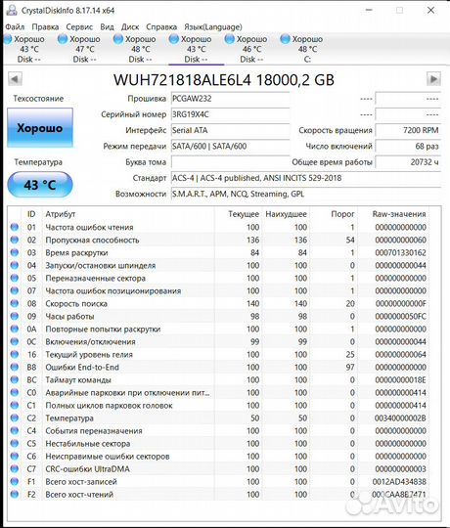Click the Пропускная способность attribute name

[x=92, y=240]
